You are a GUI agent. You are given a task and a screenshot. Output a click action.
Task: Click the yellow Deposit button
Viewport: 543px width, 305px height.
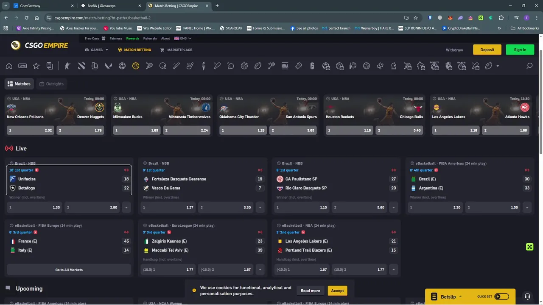pyautogui.click(x=487, y=50)
